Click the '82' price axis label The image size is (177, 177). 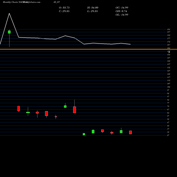(168, 100)
